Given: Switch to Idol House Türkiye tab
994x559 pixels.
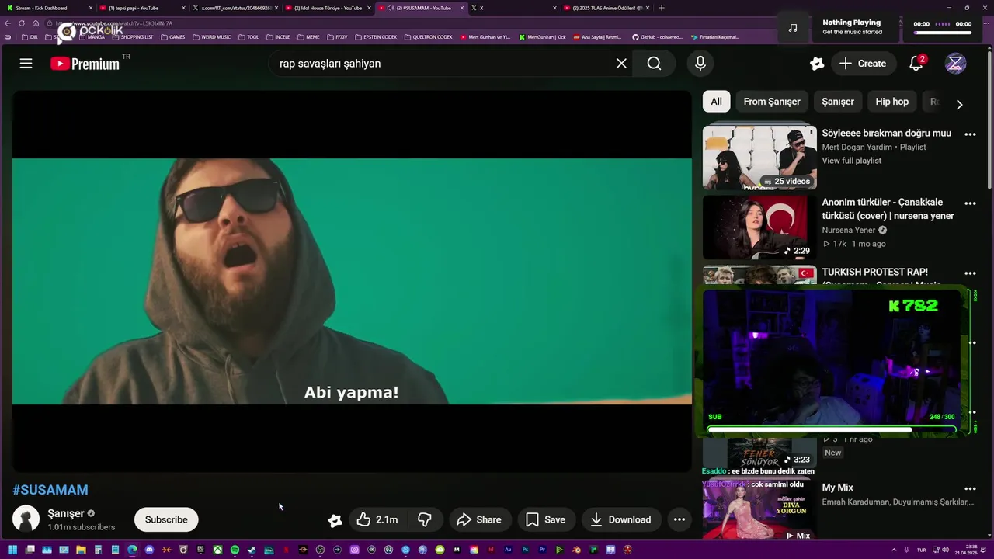Looking at the screenshot, I should (x=326, y=8).
